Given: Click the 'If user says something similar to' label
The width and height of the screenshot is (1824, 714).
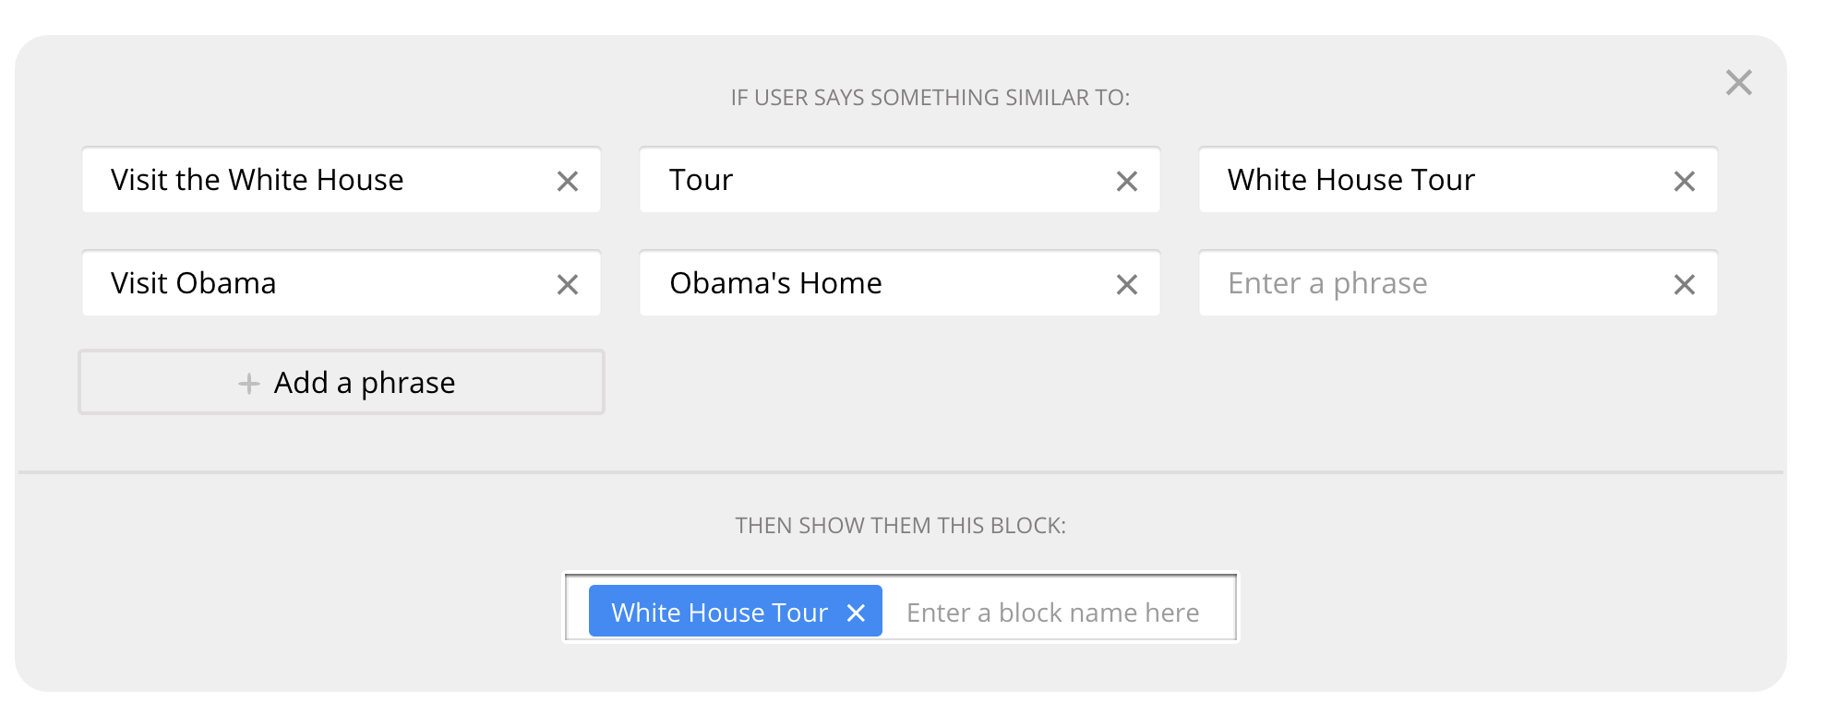Looking at the screenshot, I should 930,98.
